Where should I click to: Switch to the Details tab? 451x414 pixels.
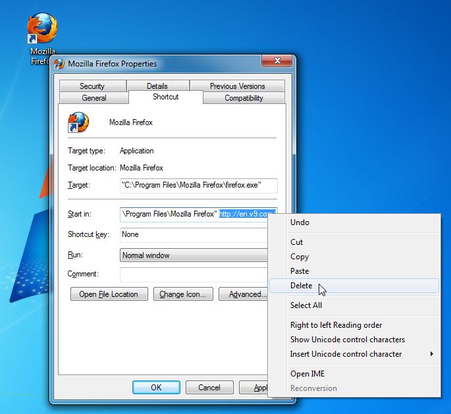tap(157, 86)
